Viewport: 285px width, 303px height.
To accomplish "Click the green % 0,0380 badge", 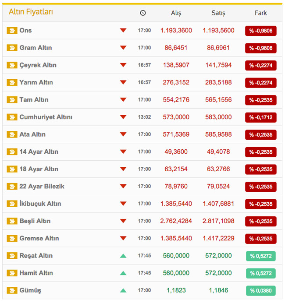I will pyautogui.click(x=260, y=290).
